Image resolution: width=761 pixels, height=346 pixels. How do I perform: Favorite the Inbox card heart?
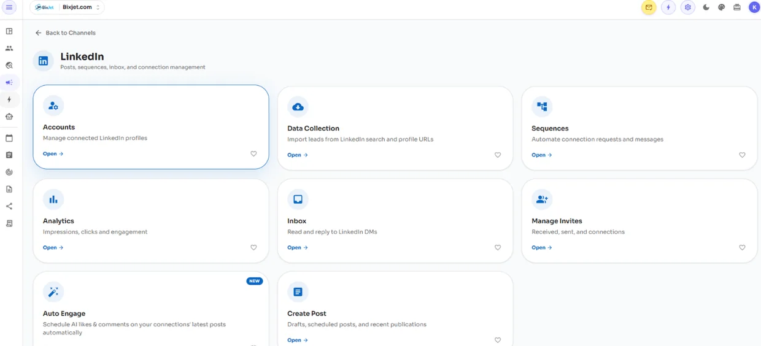[498, 248]
